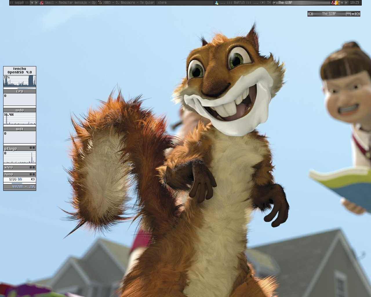Open the GIMP window menu button

(310, 14)
